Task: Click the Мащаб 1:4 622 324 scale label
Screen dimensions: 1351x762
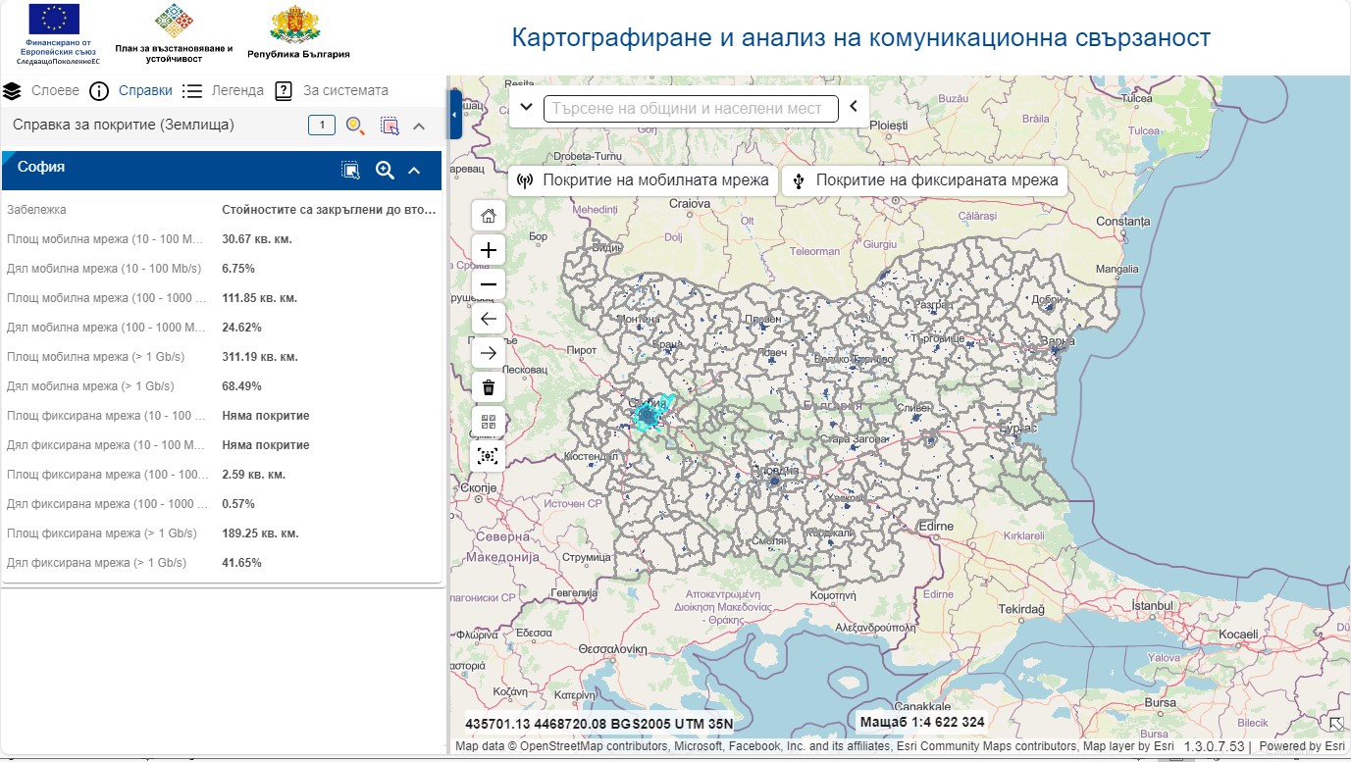Action: click(x=921, y=723)
